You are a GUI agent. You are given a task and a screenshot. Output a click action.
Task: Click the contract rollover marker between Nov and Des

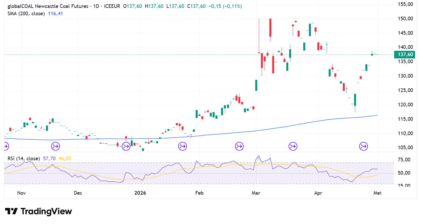click(x=55, y=146)
